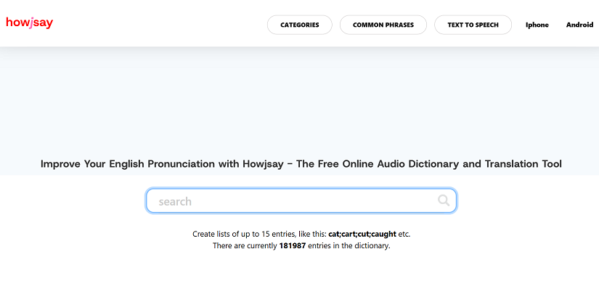Click the empty banner area above heading
This screenshot has height=294, width=599.
299,101
